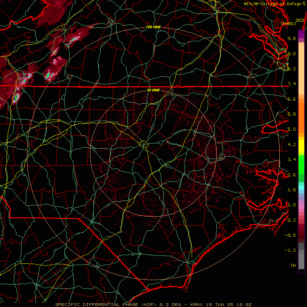
Task: Click the 5.0 legend value
Action: tap(292, 129)
